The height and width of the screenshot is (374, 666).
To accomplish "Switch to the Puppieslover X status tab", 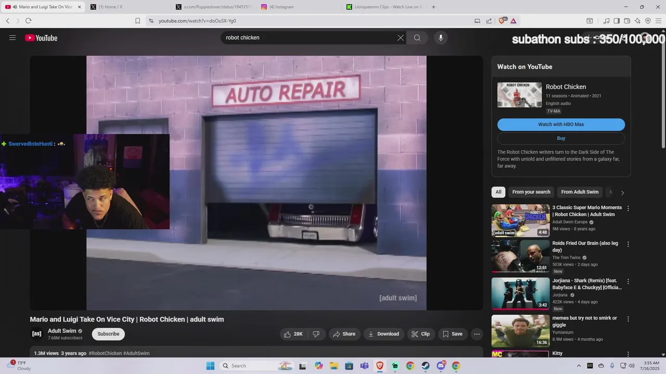I will (213, 7).
